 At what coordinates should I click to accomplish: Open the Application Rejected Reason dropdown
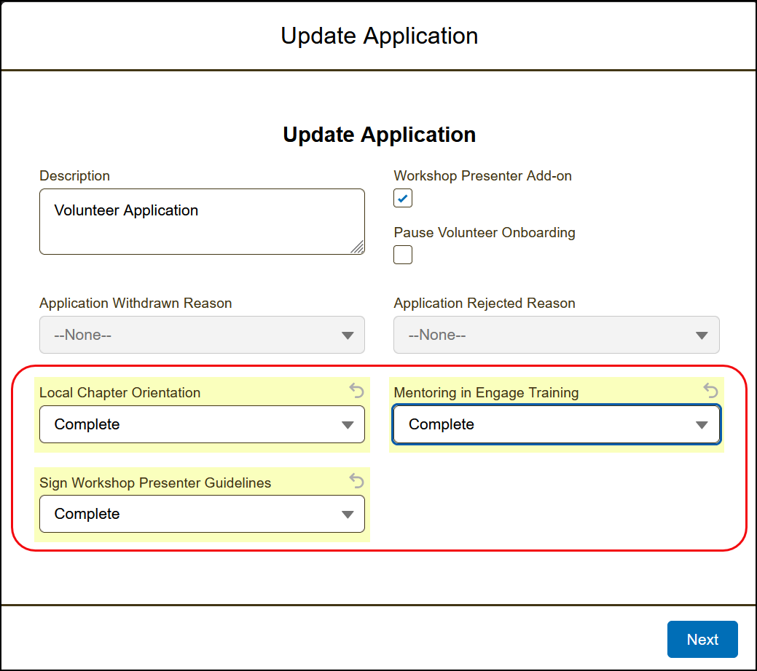pos(557,335)
